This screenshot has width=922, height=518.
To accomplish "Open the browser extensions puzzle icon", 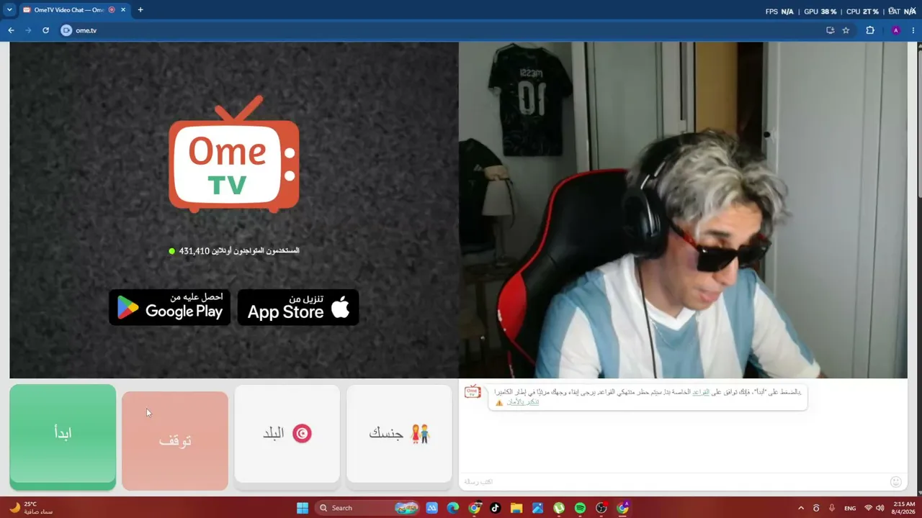I will click(x=870, y=30).
